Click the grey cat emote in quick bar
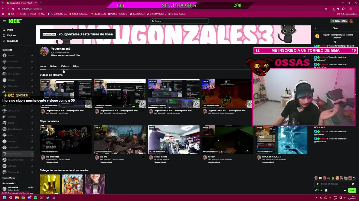 pyautogui.click(x=346, y=178)
